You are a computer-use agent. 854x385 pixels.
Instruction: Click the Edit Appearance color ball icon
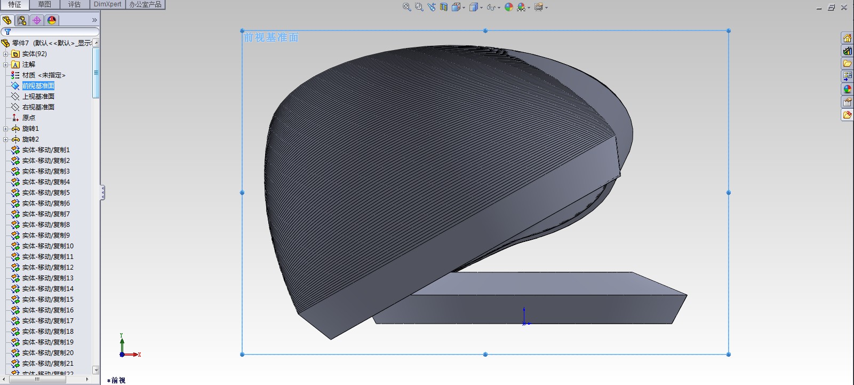(x=509, y=7)
